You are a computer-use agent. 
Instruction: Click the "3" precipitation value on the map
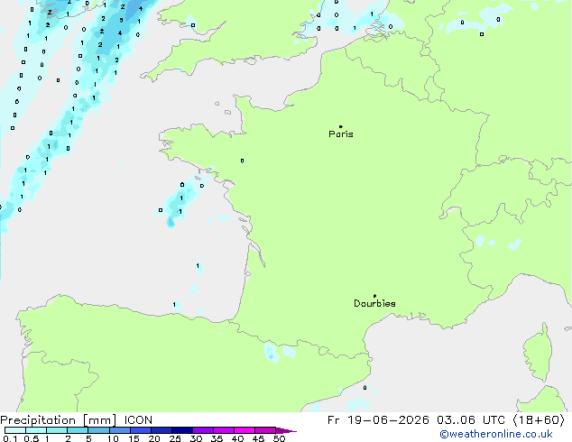[x=121, y=20]
